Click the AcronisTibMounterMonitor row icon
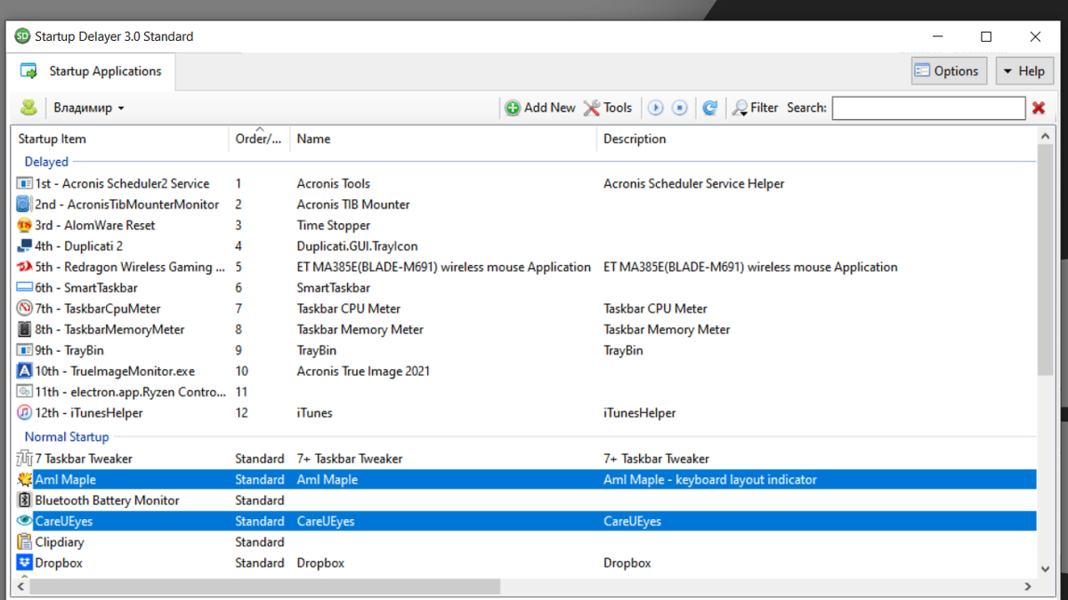The image size is (1068, 600). [x=25, y=204]
